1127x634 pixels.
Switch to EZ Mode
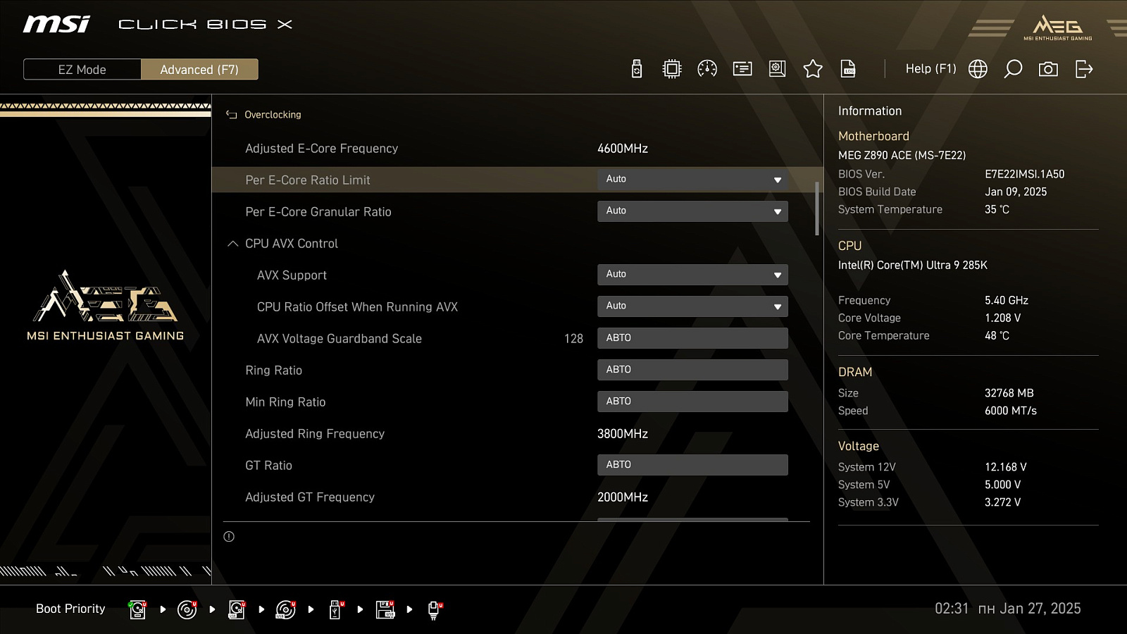click(82, 70)
